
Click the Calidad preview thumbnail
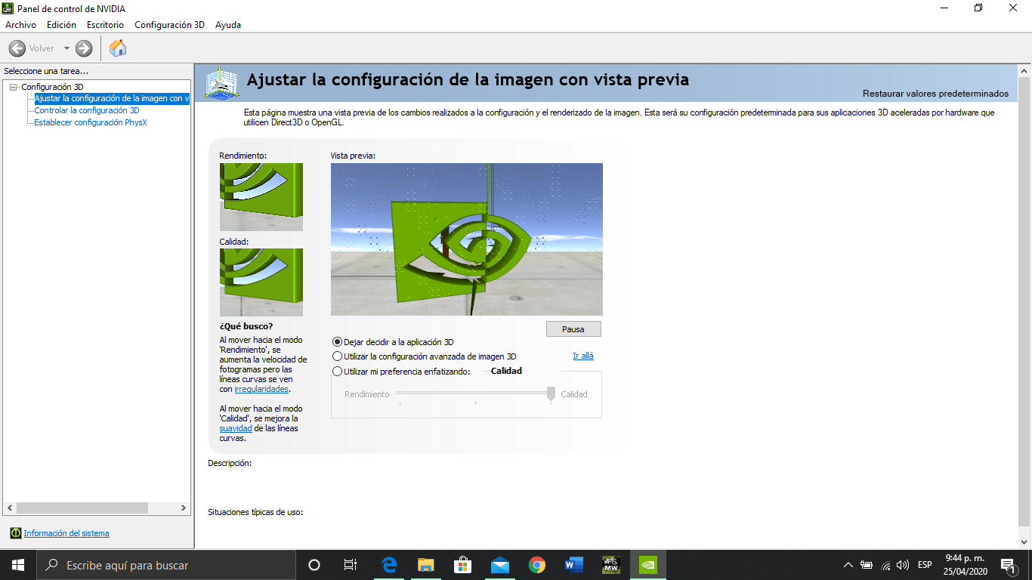coord(261,282)
